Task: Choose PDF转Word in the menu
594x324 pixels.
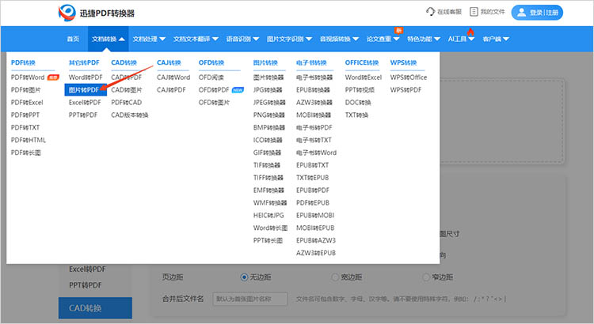Action: [28, 77]
